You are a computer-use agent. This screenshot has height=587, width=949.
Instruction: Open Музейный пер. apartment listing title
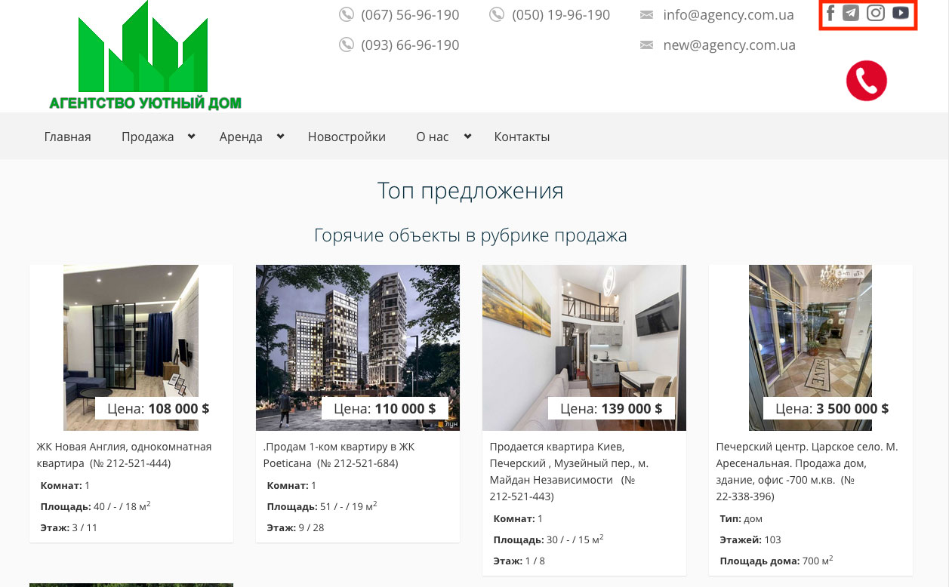pyautogui.click(x=569, y=472)
